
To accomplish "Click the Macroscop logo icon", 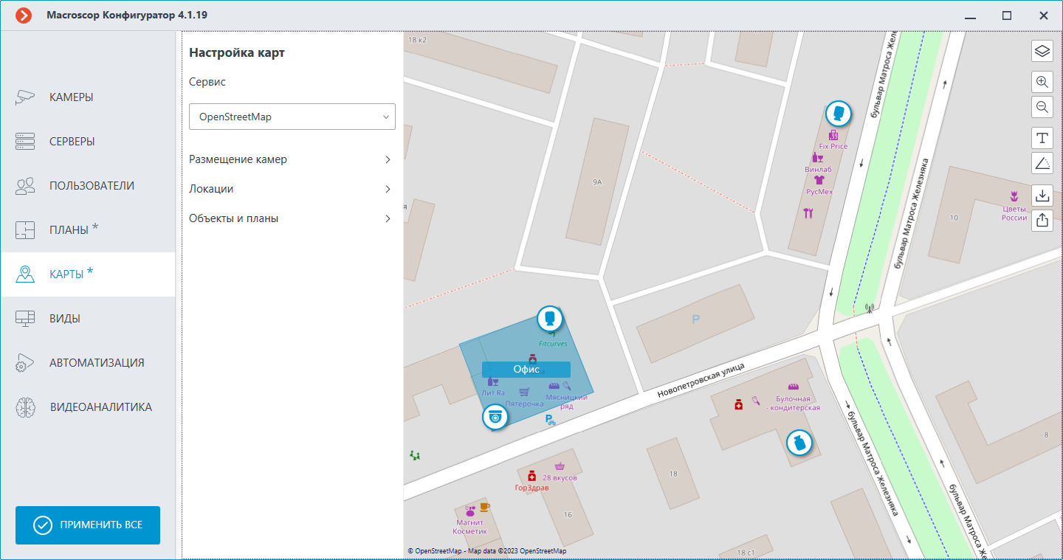I will coord(24,15).
